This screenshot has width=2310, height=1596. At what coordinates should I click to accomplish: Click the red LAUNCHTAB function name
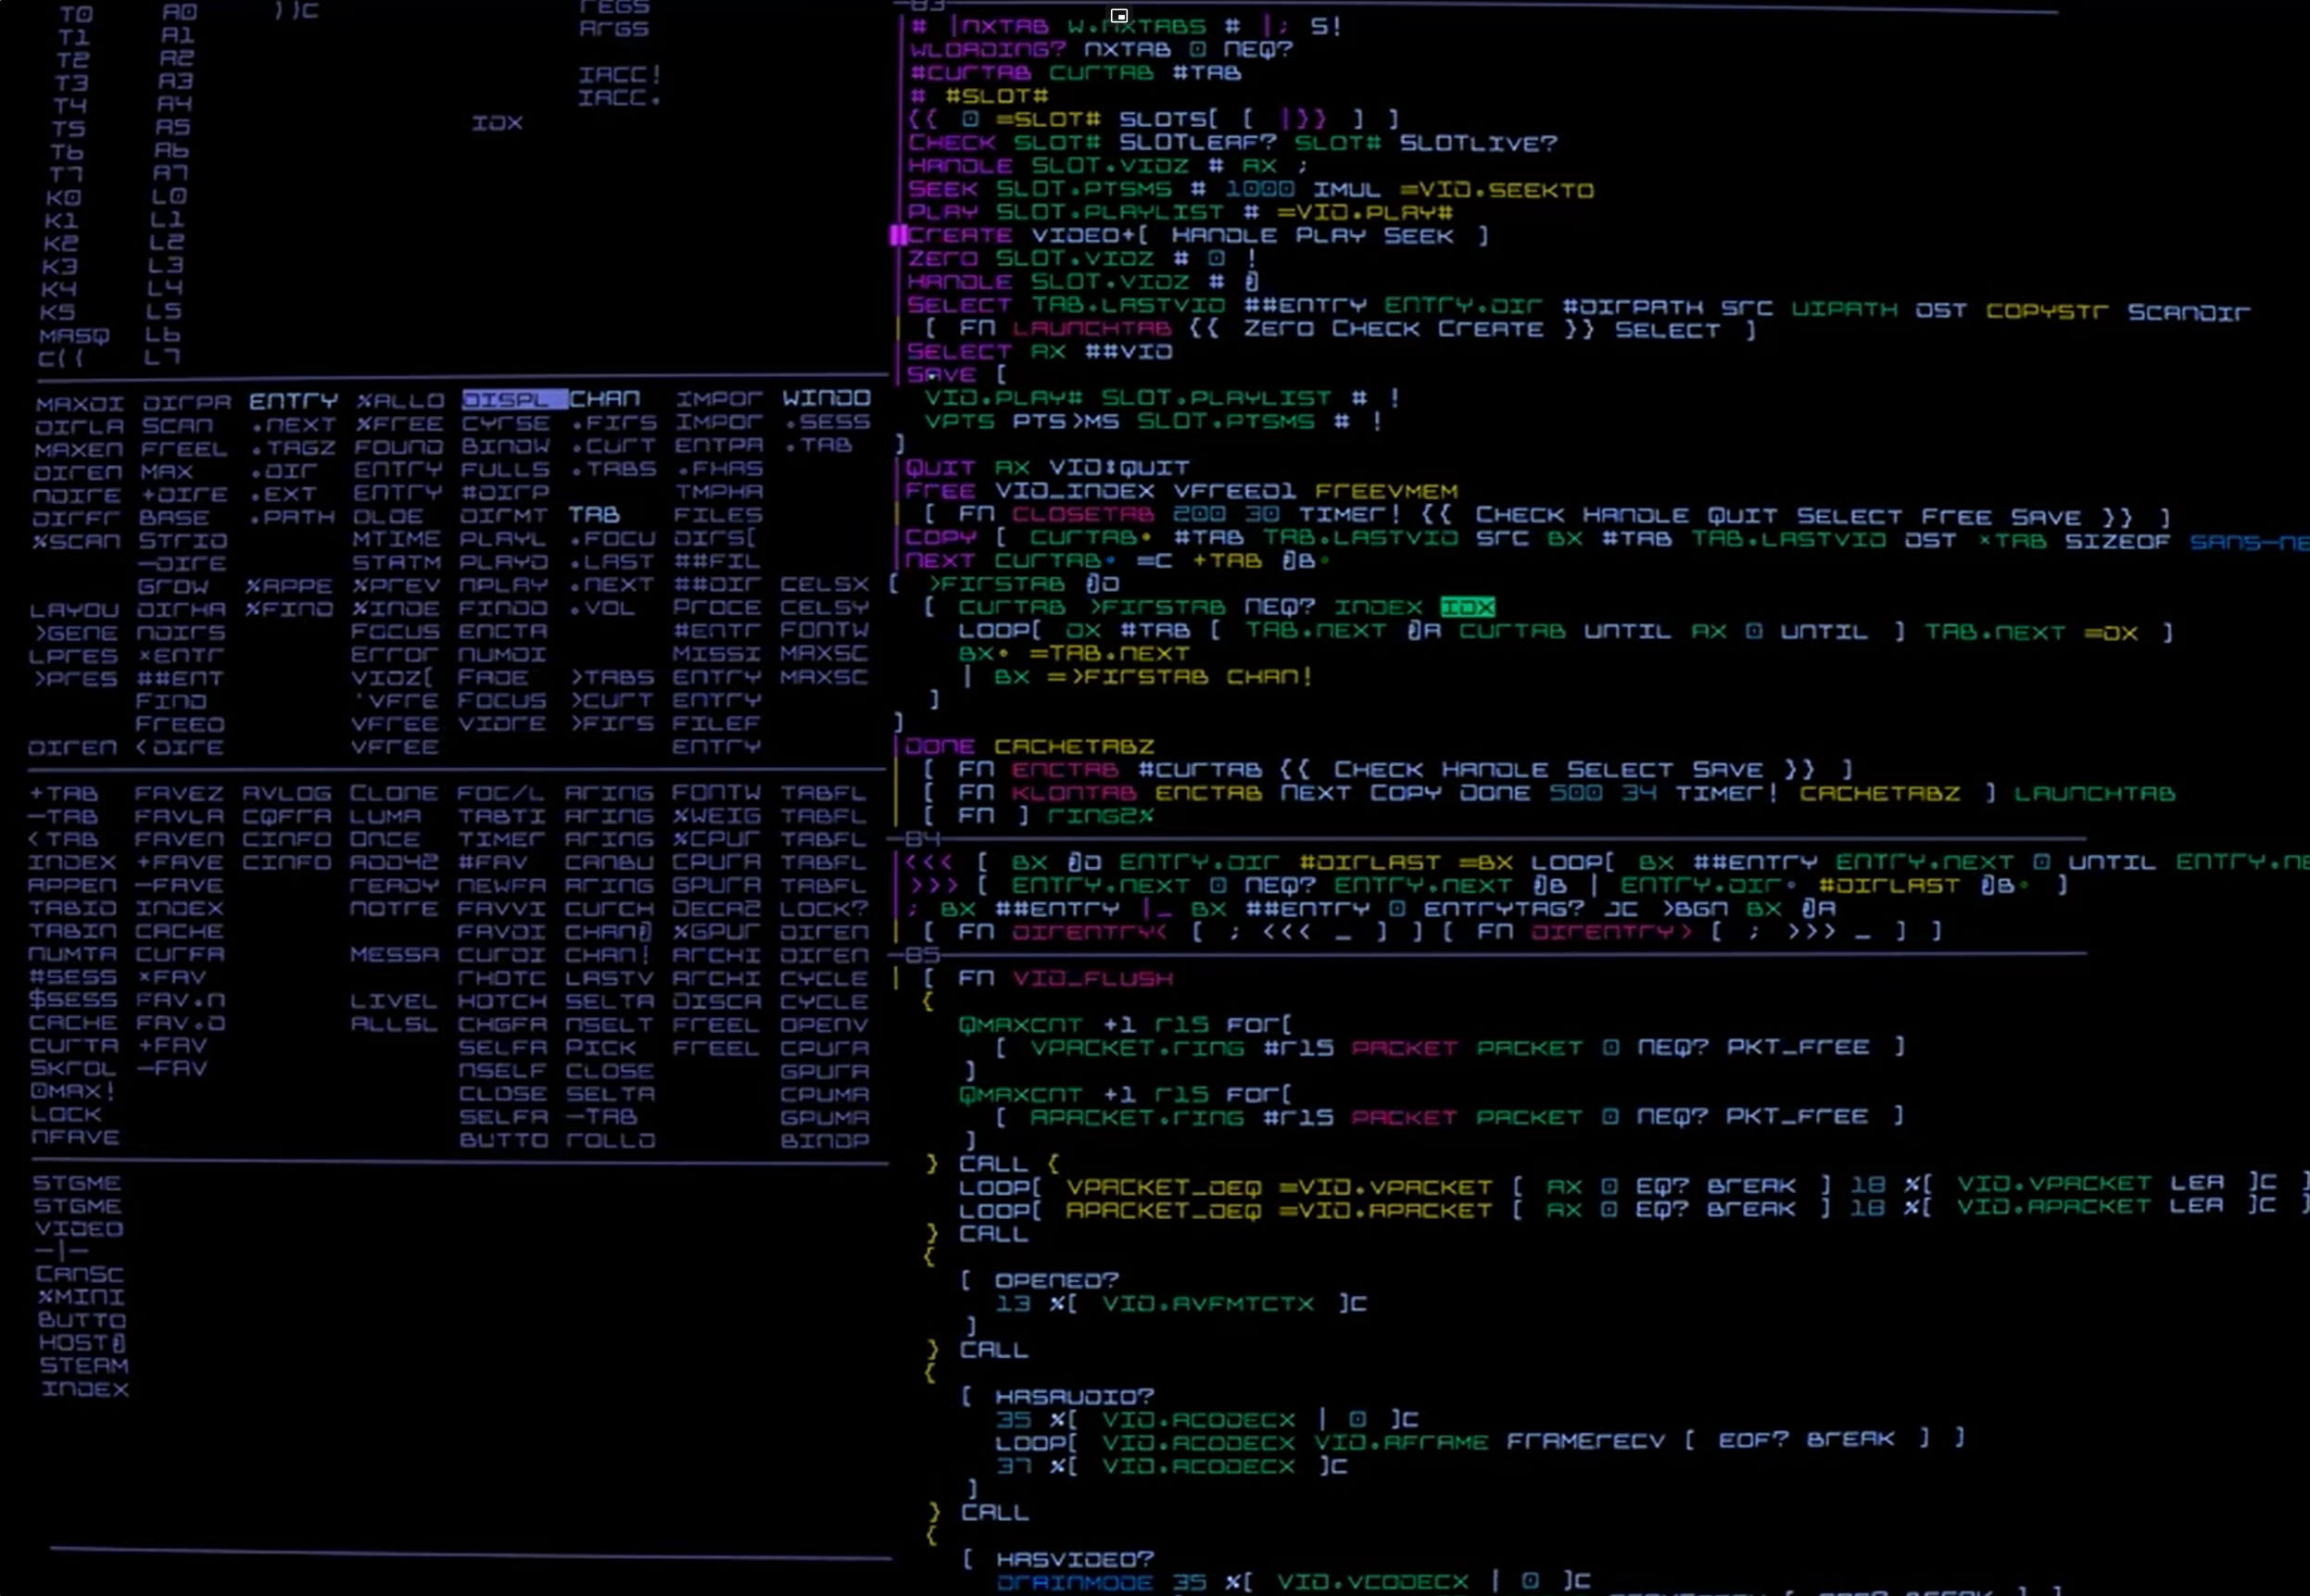pos(1091,329)
